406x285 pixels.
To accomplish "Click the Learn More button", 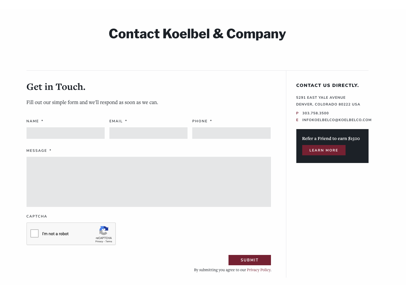I will 323,150.
